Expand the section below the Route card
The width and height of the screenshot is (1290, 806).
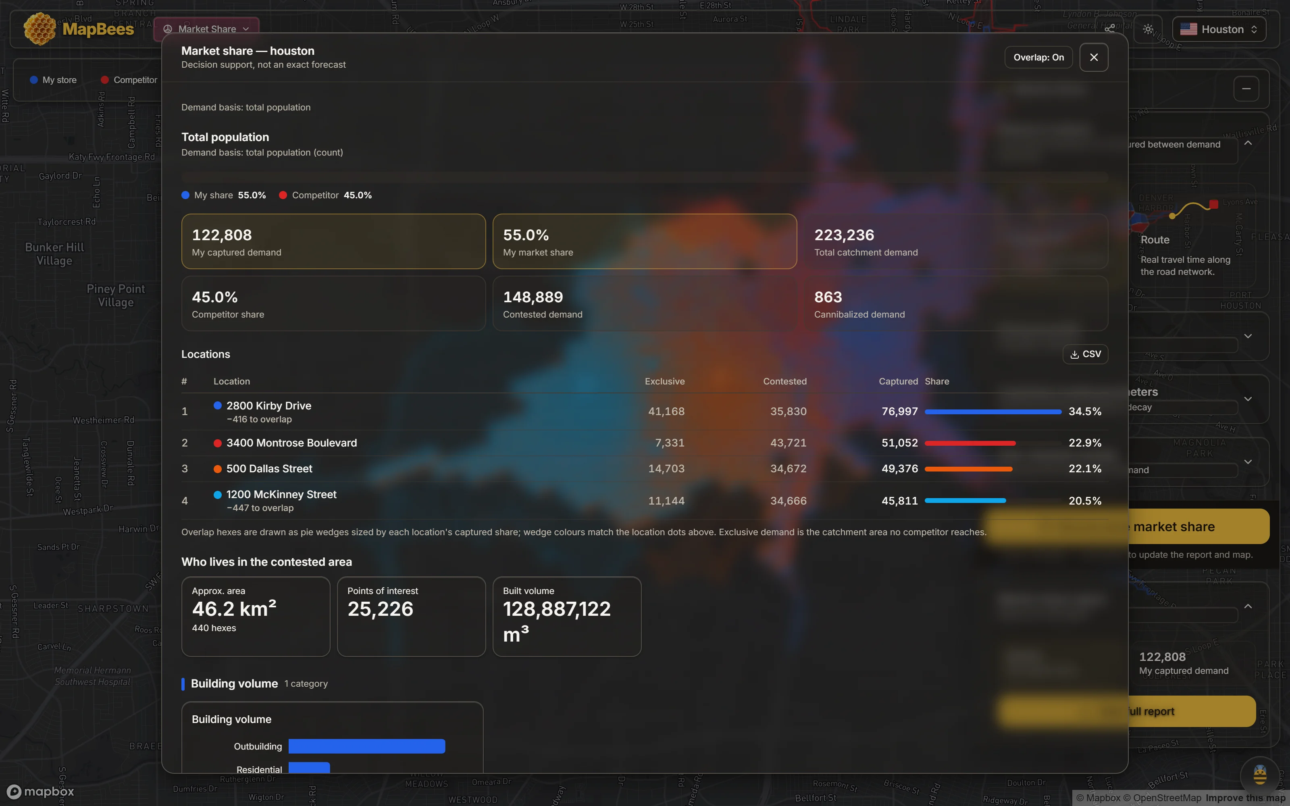coord(1248,336)
